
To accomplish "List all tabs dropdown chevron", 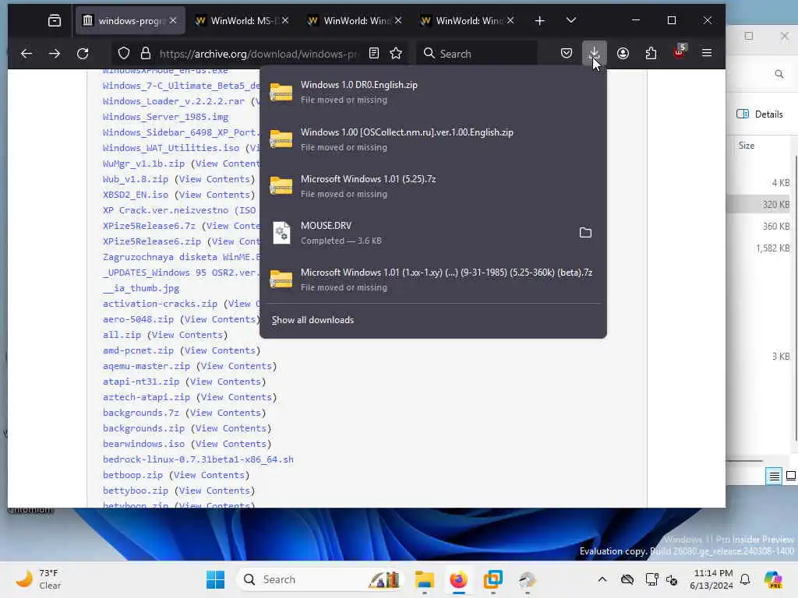I will coord(571,20).
